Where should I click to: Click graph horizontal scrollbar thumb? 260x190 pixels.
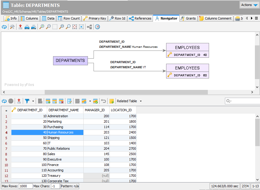click(126, 92)
